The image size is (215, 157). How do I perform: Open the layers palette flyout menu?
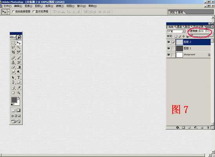click(x=212, y=27)
